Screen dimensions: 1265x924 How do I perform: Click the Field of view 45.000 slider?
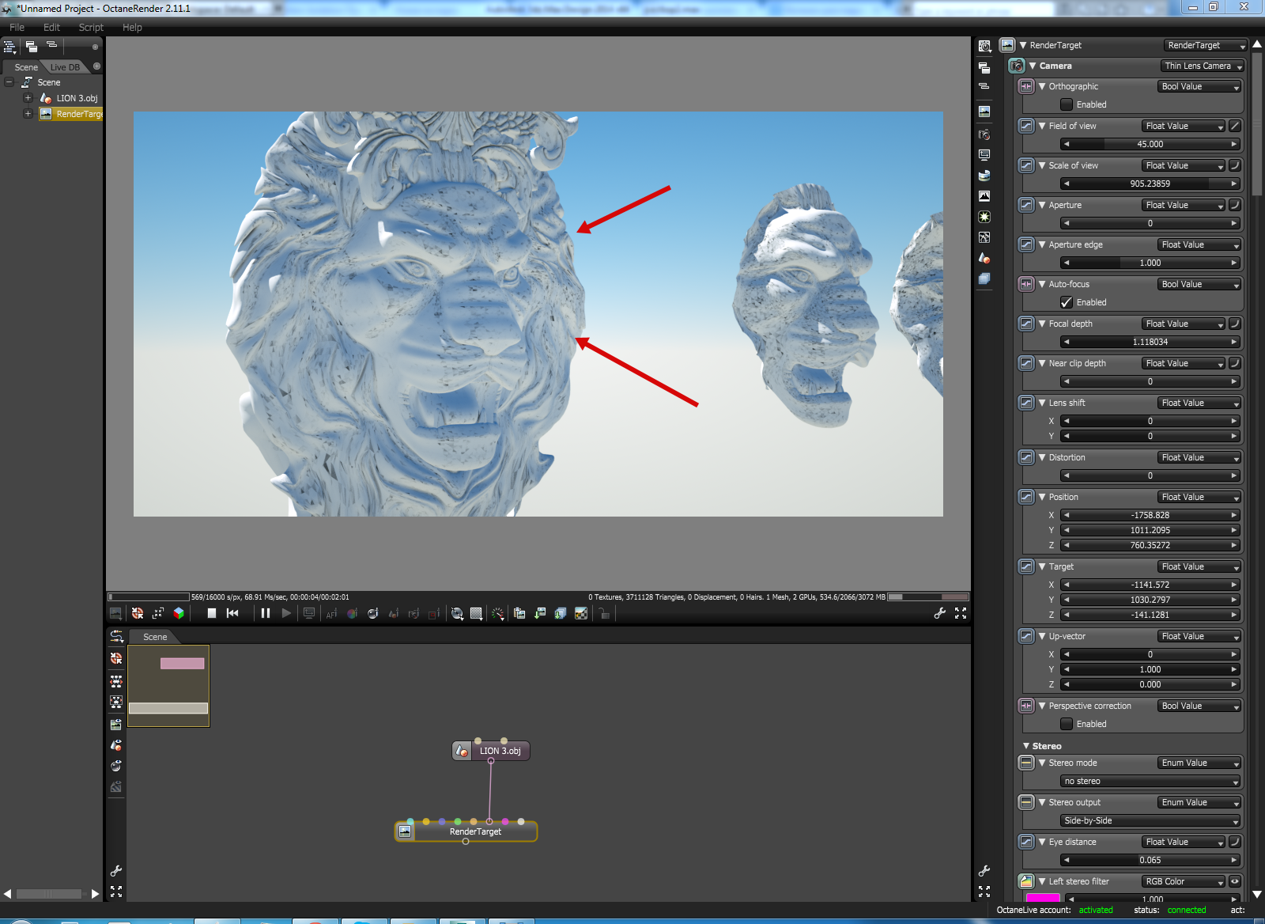tap(1150, 144)
